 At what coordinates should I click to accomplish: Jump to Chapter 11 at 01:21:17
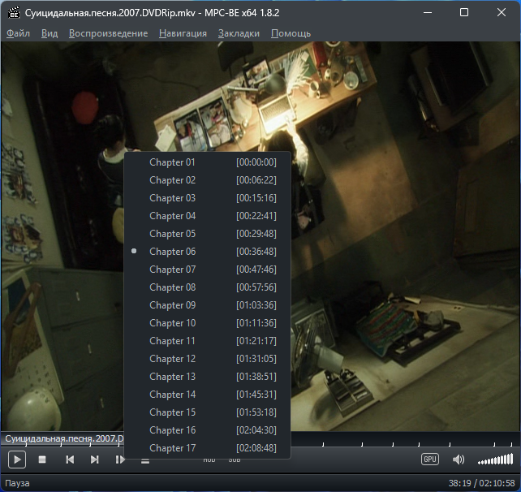point(207,341)
